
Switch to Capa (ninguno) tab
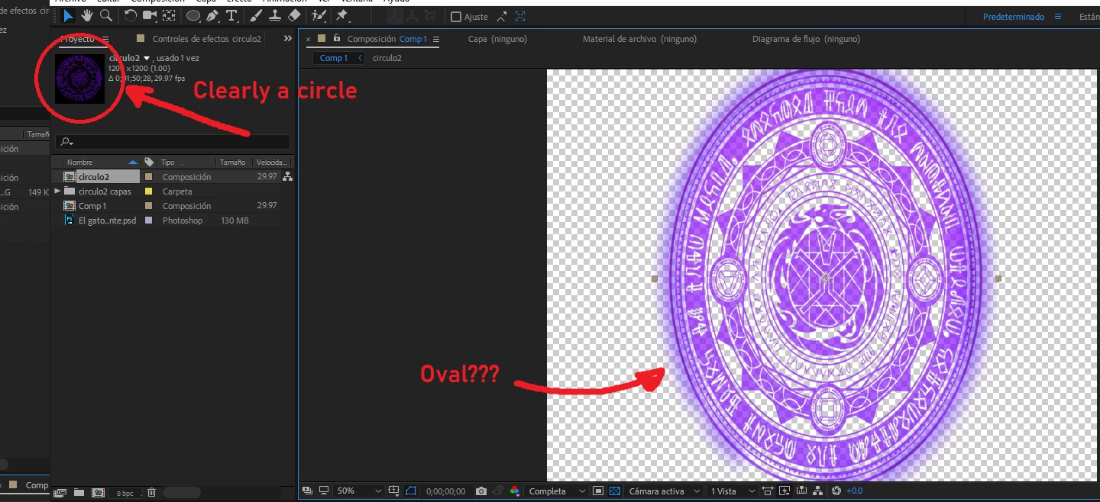click(497, 39)
